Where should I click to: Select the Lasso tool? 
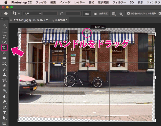[x=4, y=37]
